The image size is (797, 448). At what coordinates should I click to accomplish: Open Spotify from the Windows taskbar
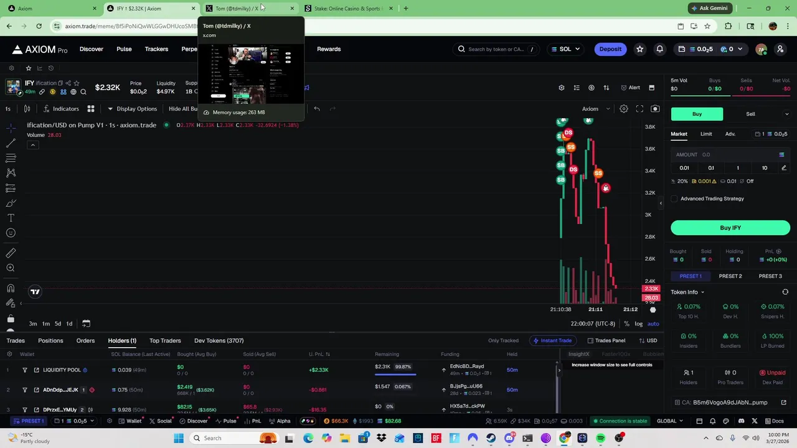coord(600,438)
